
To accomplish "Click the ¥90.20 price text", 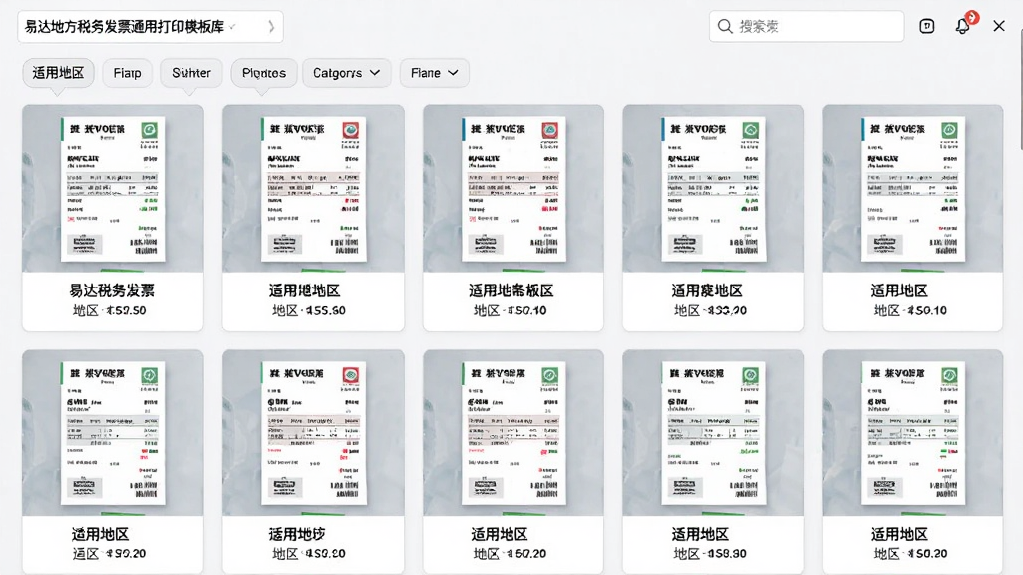I will coord(126,553).
